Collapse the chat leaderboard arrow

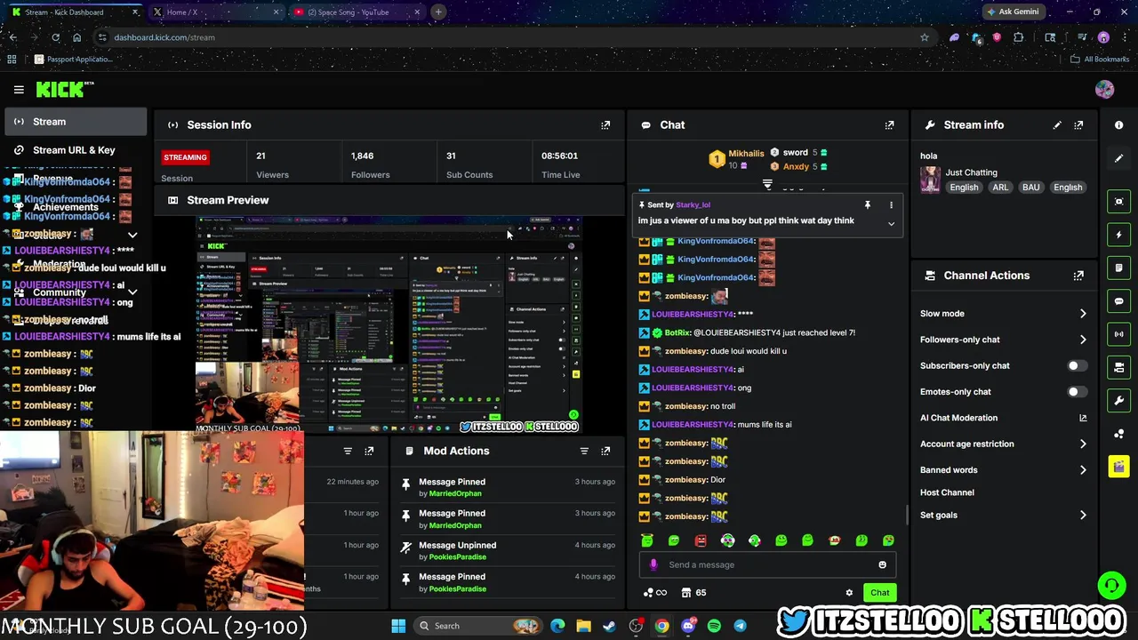(767, 185)
